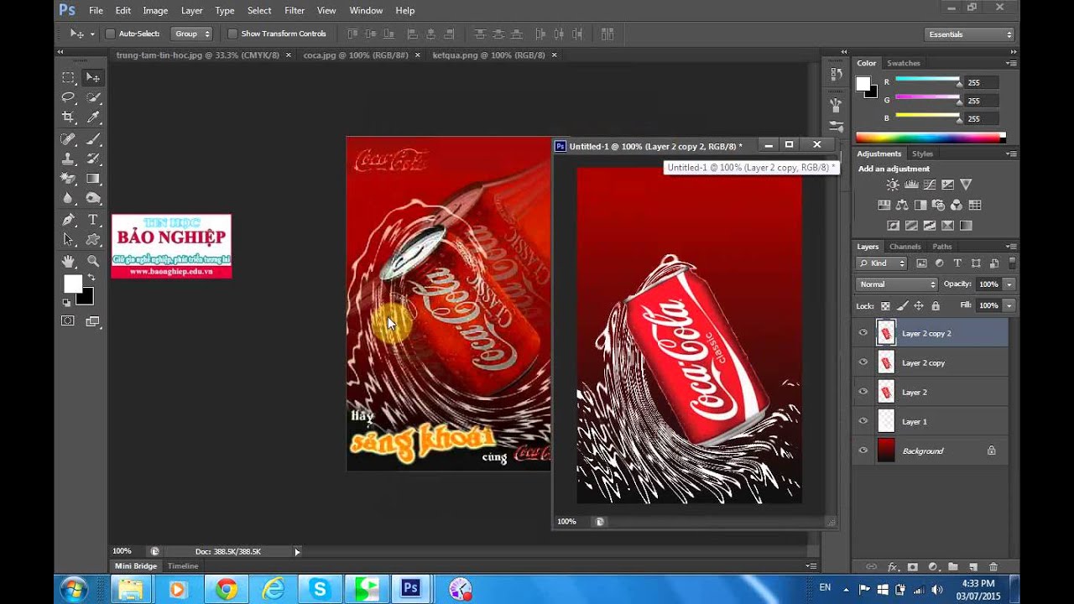Open the Image menu
This screenshot has width=1074, height=604.
(155, 10)
